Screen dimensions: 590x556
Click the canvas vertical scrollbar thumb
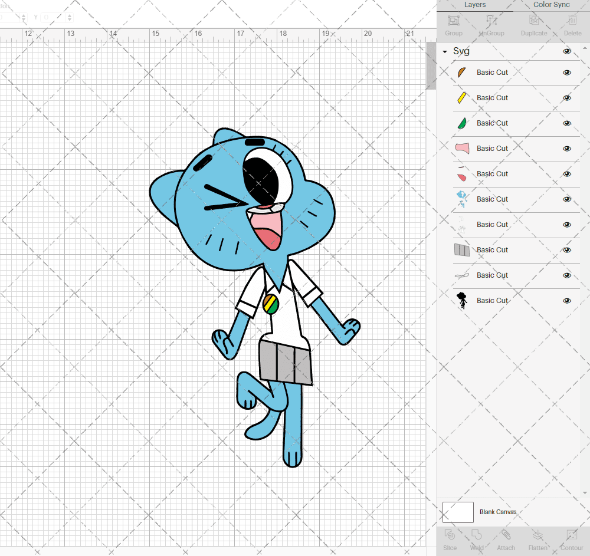point(431,66)
